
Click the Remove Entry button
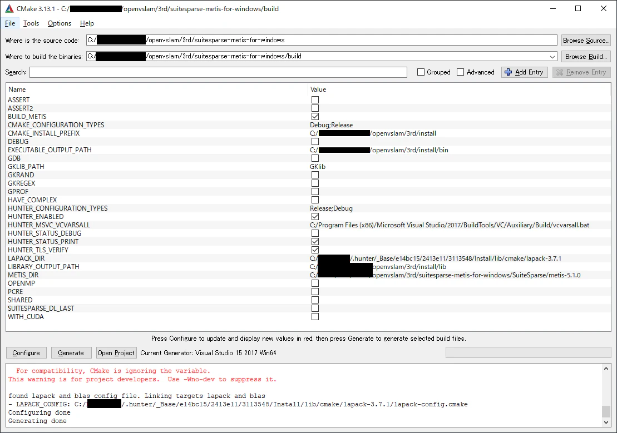(x=581, y=72)
